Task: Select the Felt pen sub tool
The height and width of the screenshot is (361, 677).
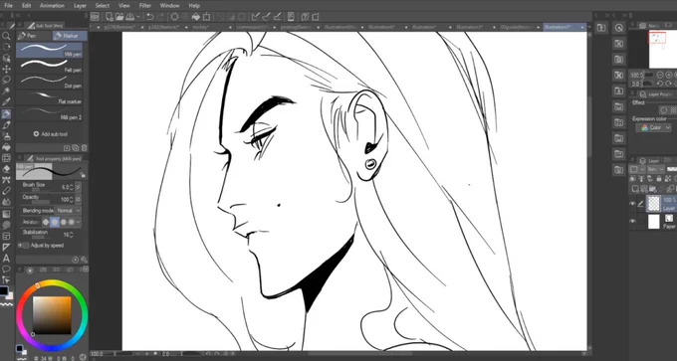Action: 49,65
